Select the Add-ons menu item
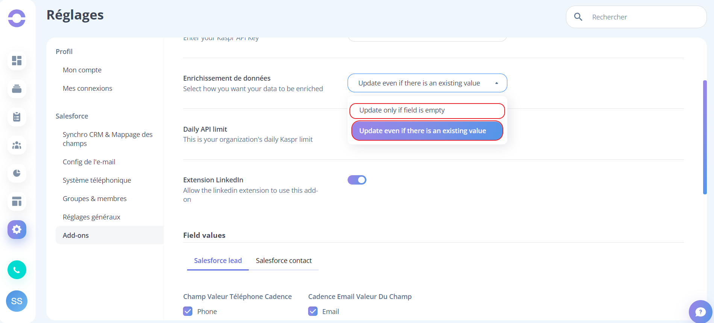Viewport: 714px width, 323px height. click(110, 235)
